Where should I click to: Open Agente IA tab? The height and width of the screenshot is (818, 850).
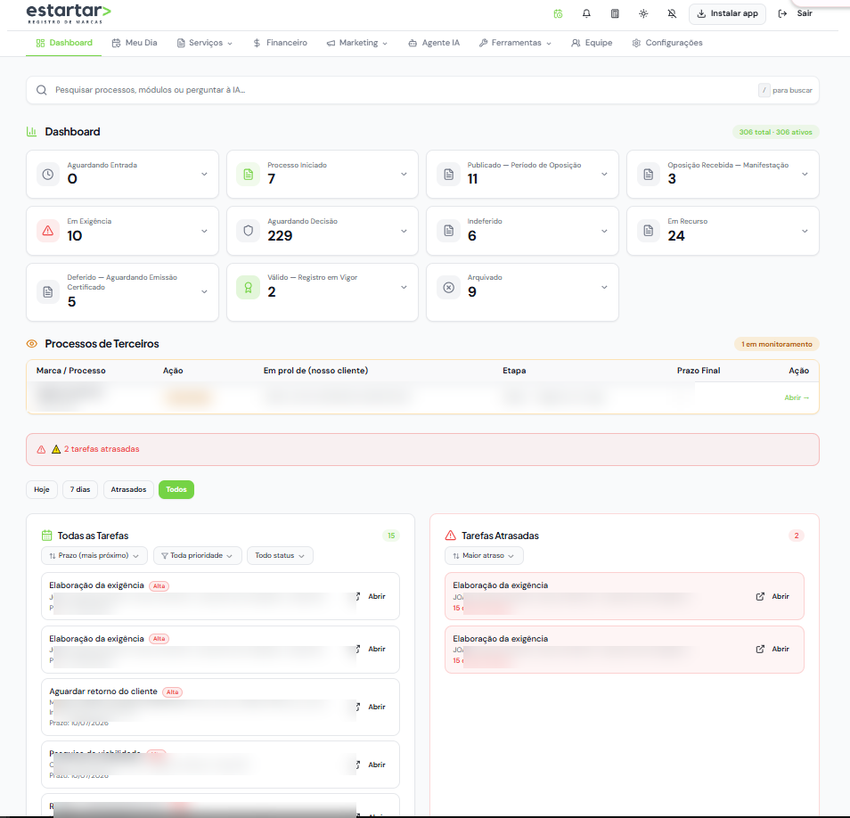434,43
